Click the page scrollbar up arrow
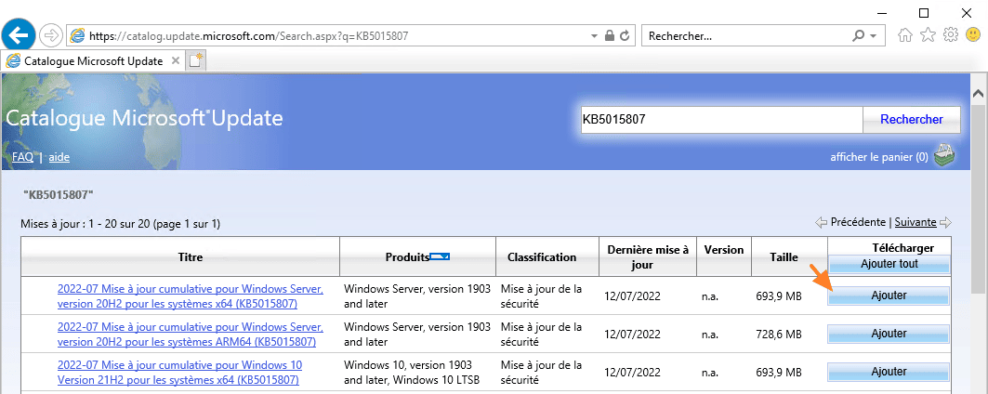The width and height of the screenshot is (988, 394). click(x=978, y=94)
